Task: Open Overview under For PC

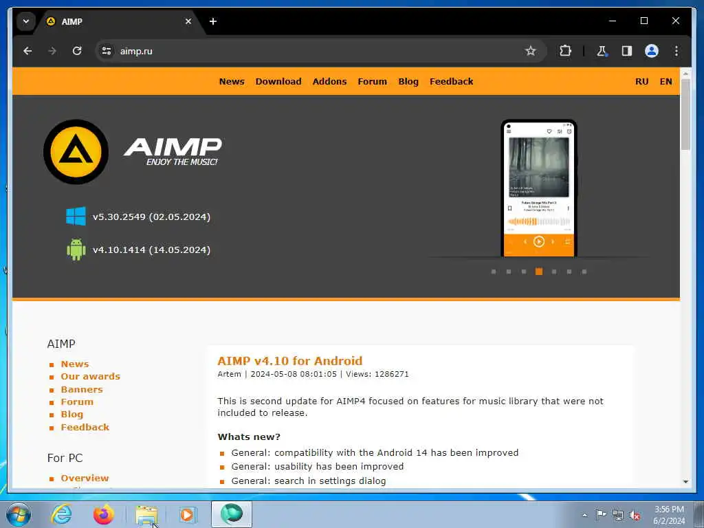Action: [85, 478]
